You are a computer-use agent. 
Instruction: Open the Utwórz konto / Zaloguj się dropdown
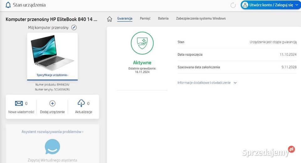click(271, 5)
